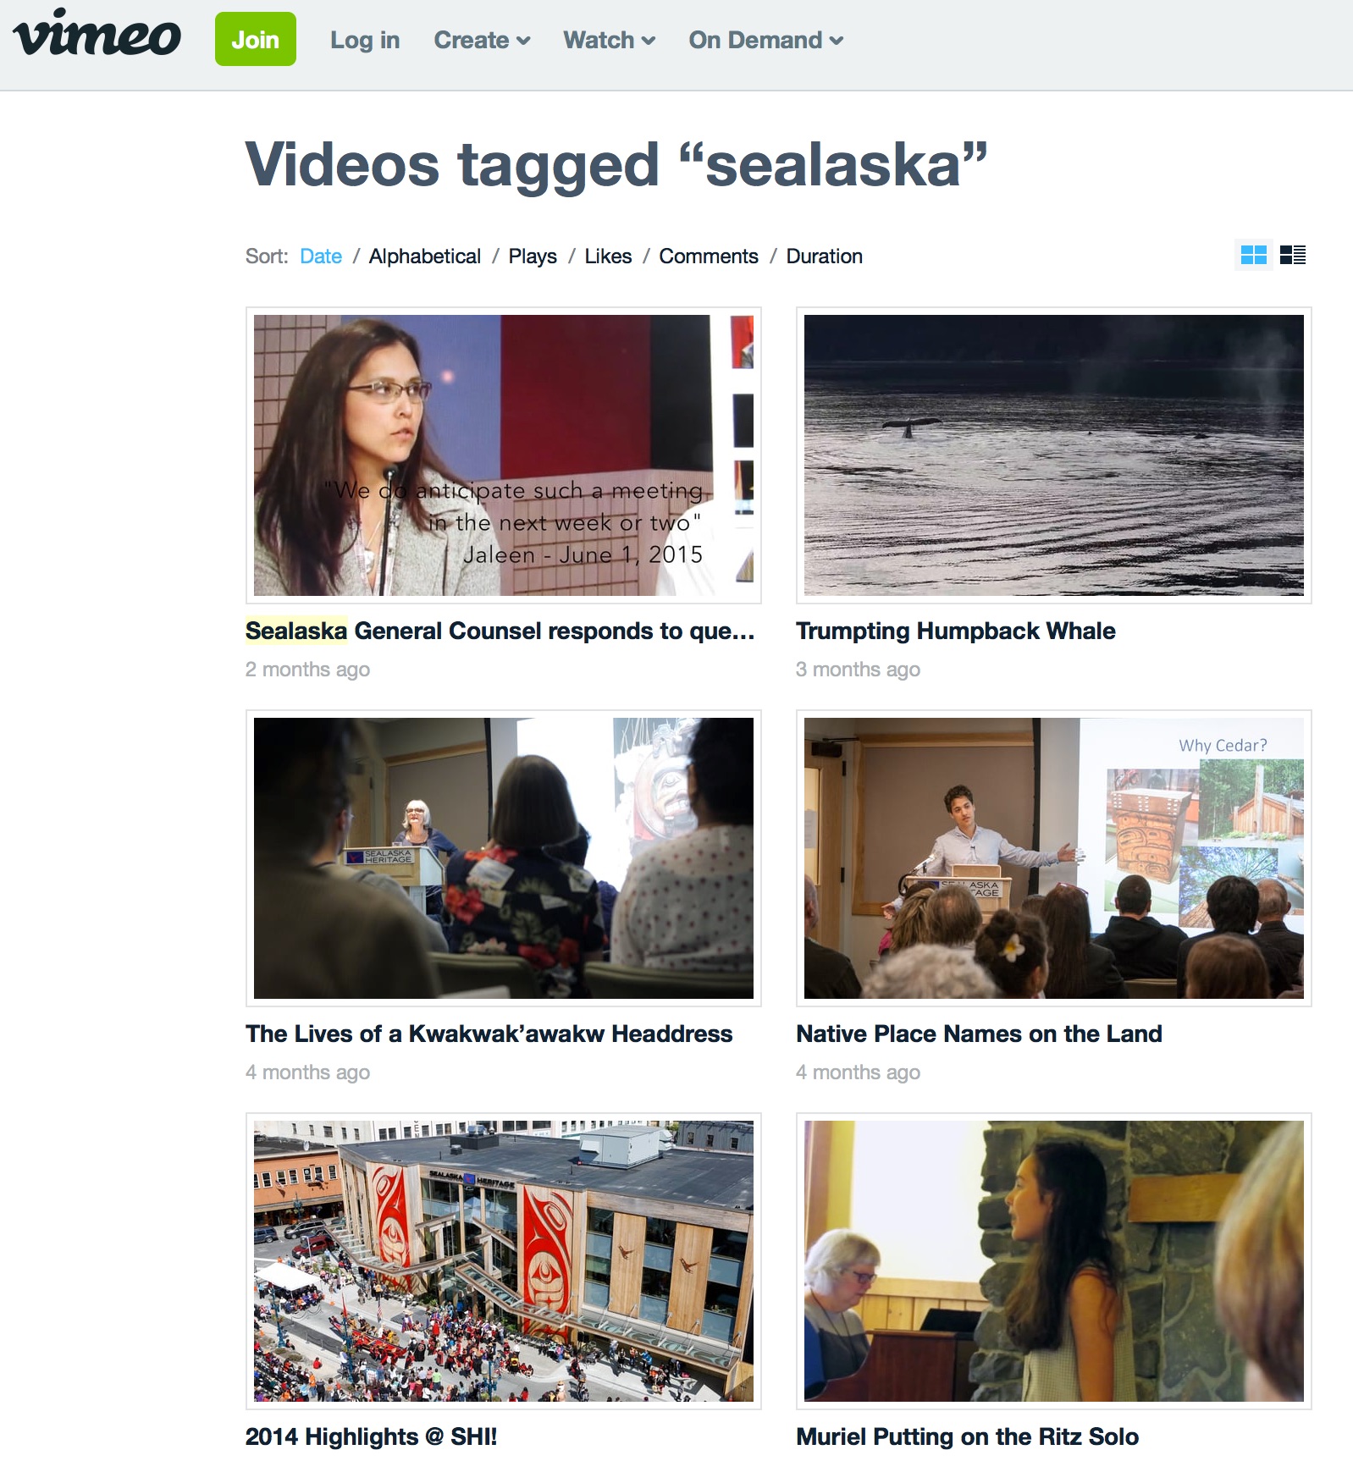
Task: Expand the On Demand dropdown menu
Action: [765, 40]
